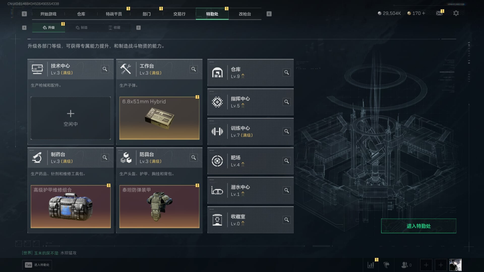Click the 进入特勤处 button
The width and height of the screenshot is (484, 272).
[x=418, y=226]
